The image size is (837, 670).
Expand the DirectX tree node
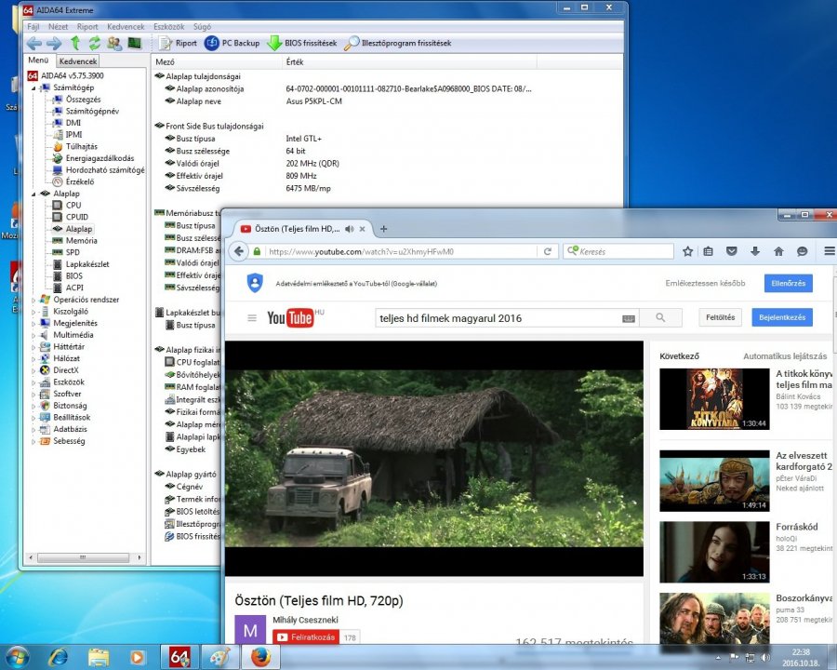click(x=33, y=370)
